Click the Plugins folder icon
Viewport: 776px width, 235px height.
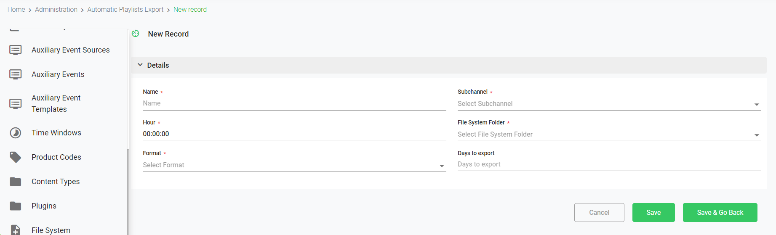16,206
